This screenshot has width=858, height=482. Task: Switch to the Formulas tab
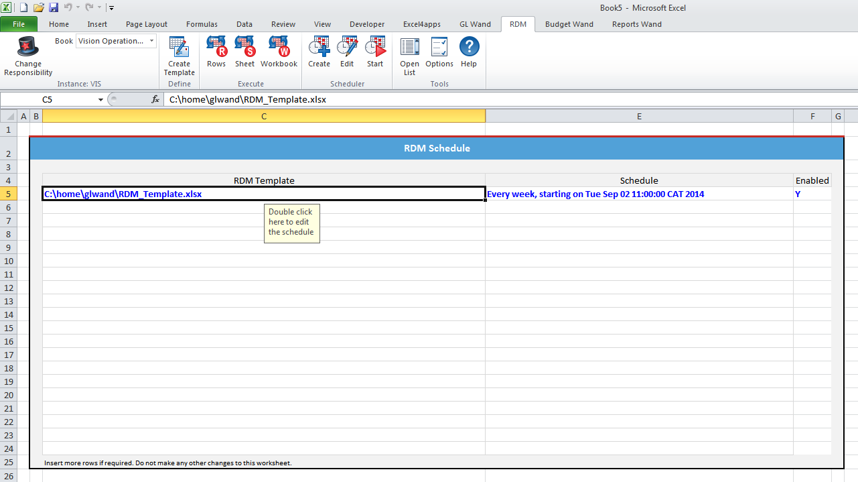202,24
